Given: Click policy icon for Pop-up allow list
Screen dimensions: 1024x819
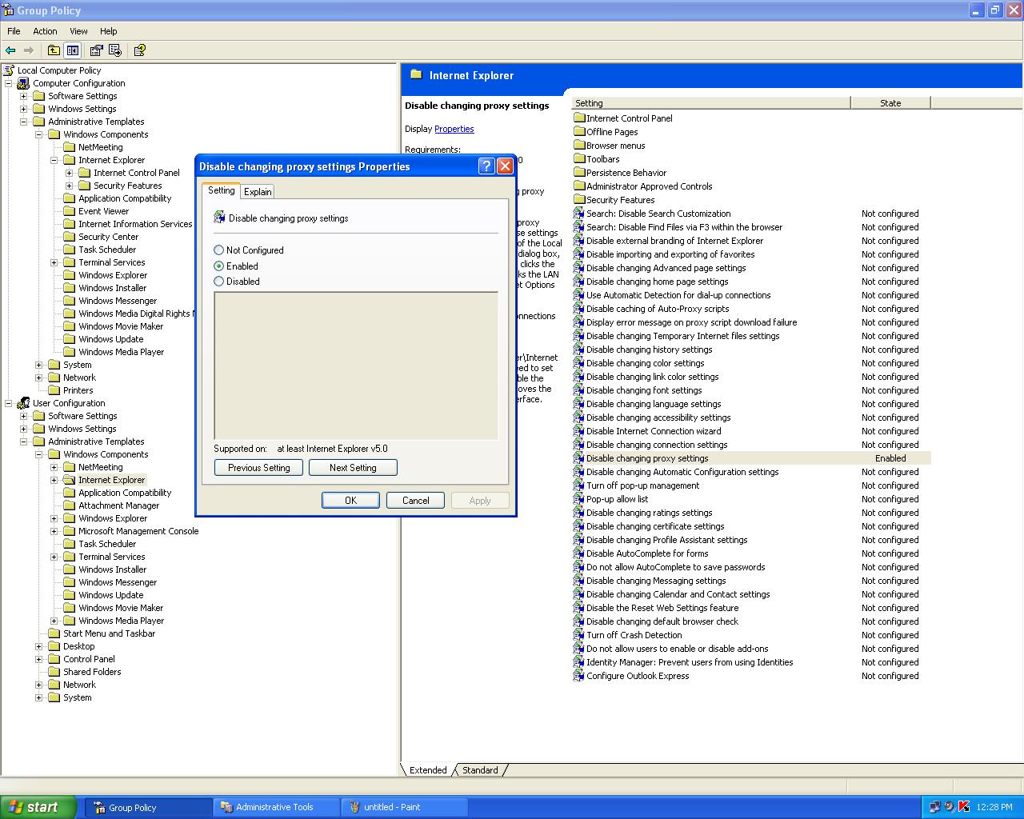Looking at the screenshot, I should (578, 499).
